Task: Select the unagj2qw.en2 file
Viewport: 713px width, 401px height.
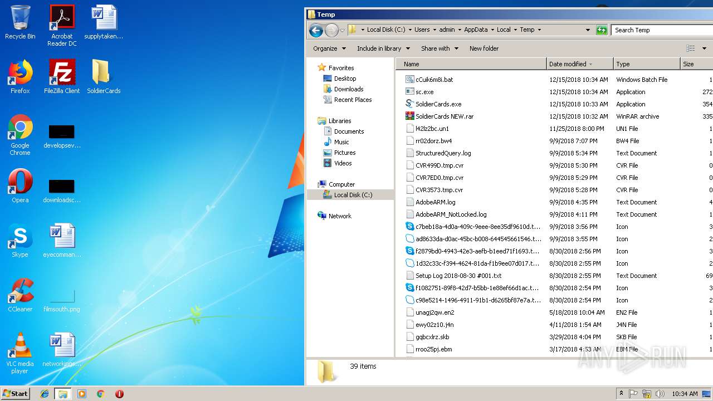Action: (429, 312)
